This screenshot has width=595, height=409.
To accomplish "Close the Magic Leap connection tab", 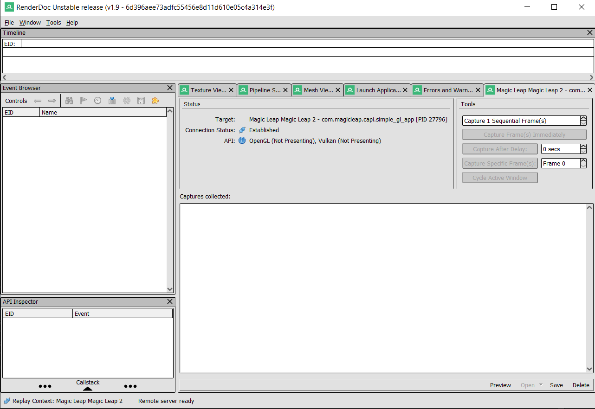I will [590, 90].
